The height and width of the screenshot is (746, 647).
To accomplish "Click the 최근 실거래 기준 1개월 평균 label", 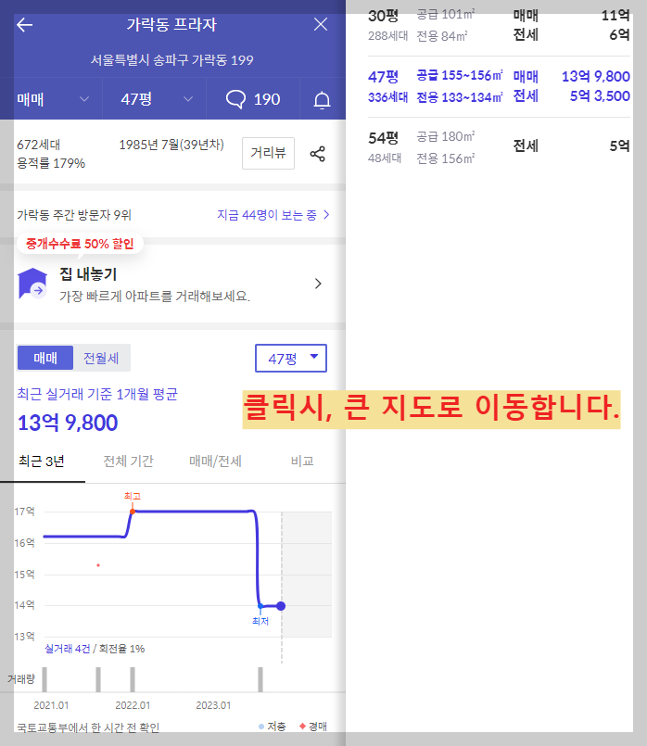I will point(97,394).
